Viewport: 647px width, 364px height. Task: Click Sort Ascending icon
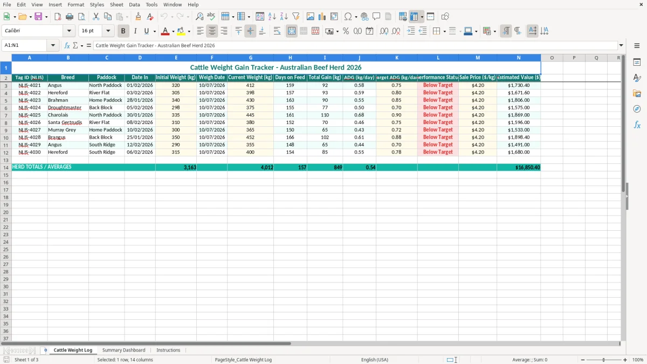[272, 17]
